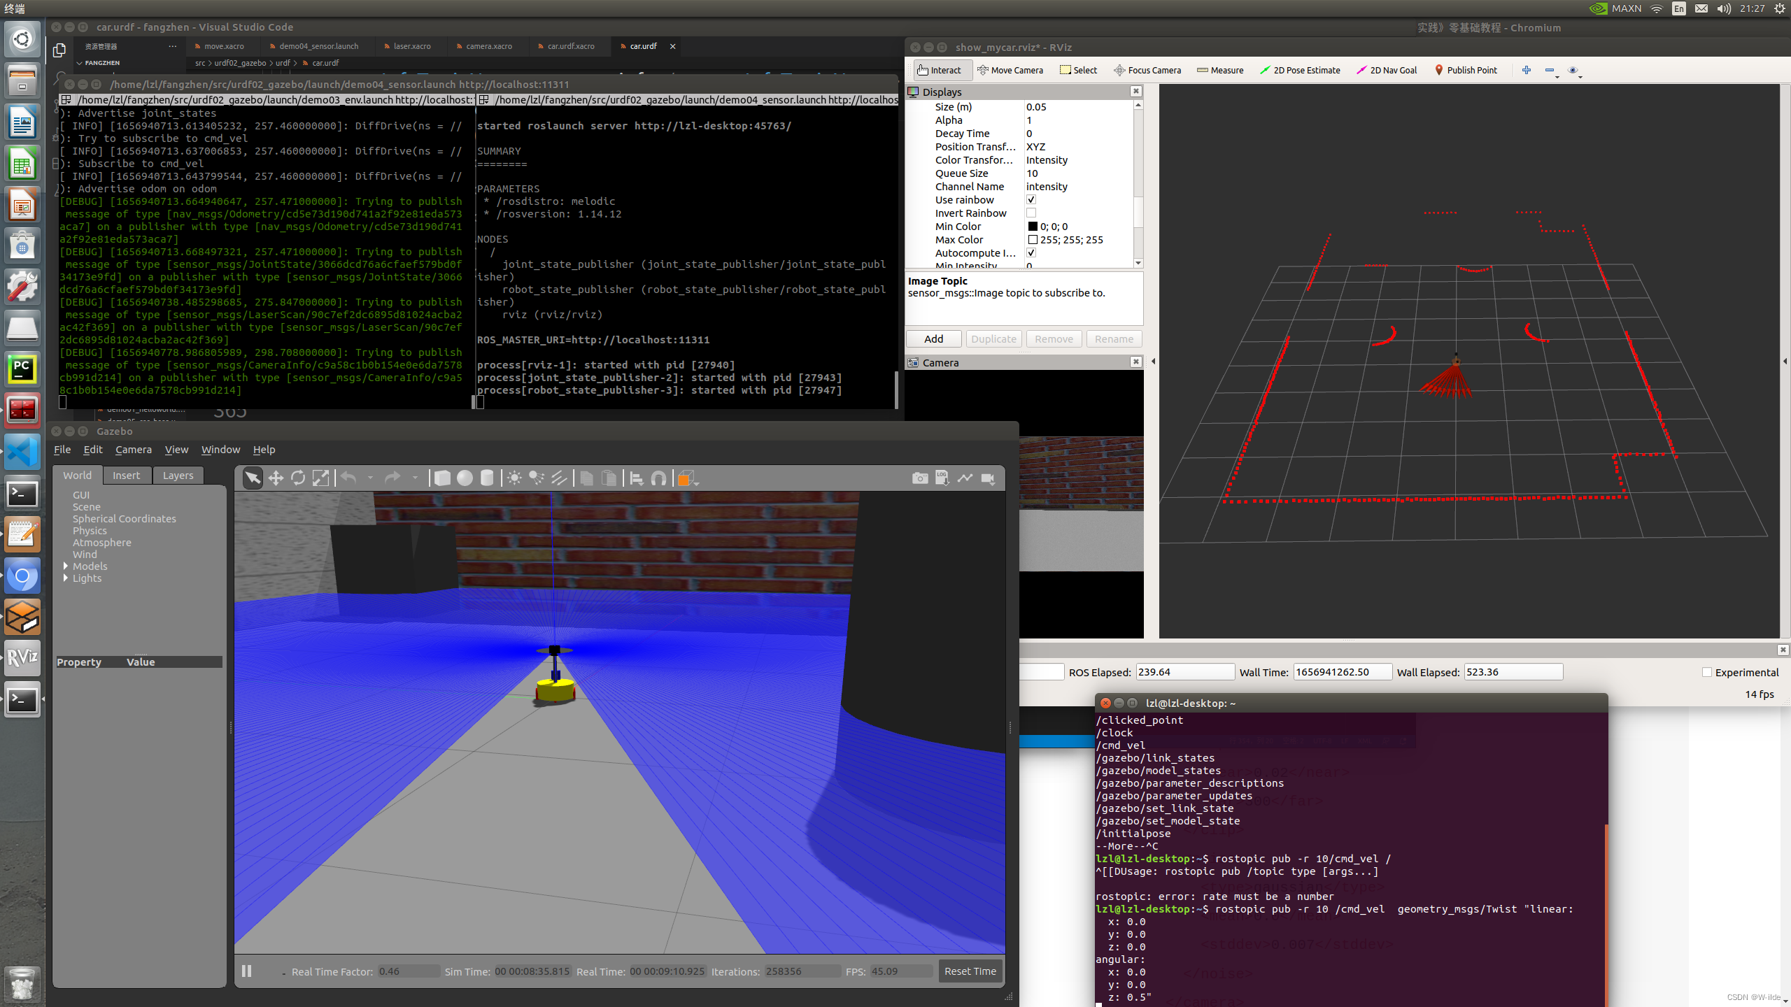Screen dimensions: 1791x1007
Task: Switch to the Insert tab in Gazebo
Action: click(126, 476)
